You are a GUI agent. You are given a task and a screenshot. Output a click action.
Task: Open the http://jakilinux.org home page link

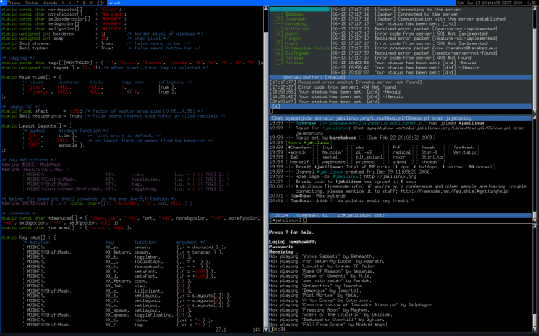(x=390, y=176)
